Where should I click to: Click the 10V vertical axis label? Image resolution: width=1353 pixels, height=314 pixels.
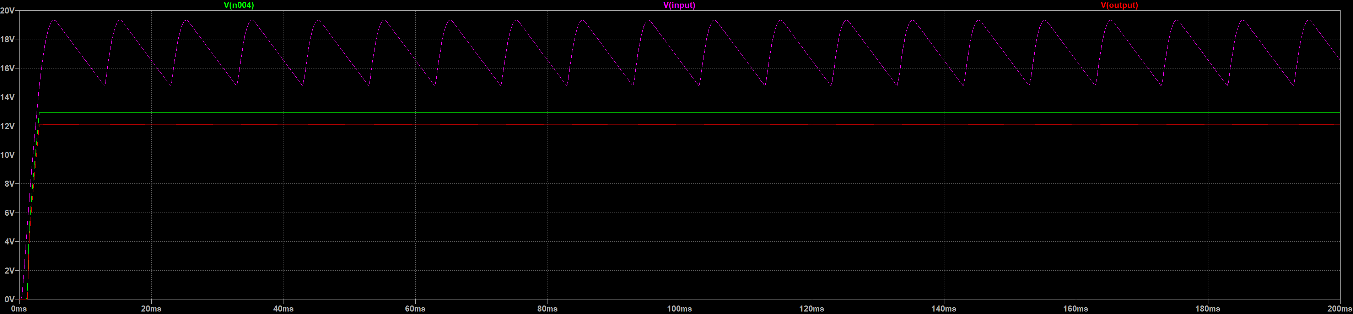[7, 155]
